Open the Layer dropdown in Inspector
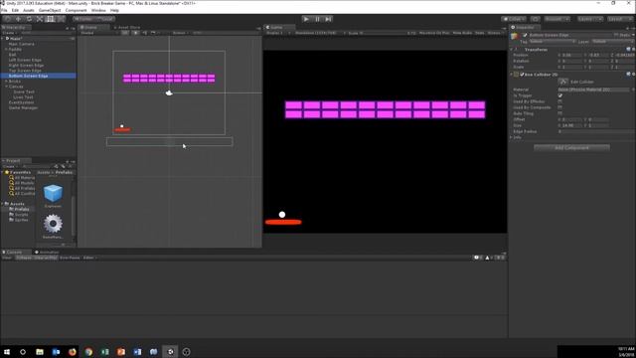 coord(612,42)
